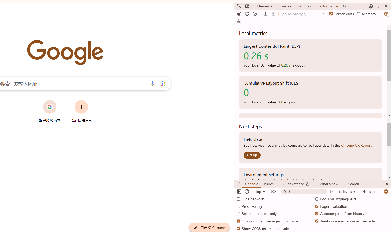Viewport: 391px width, 232px height.
Task: Enable Preserve log
Action: [238, 206]
